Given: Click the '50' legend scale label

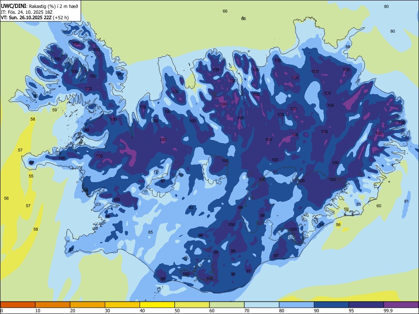Looking at the screenshot, I should (177, 311).
